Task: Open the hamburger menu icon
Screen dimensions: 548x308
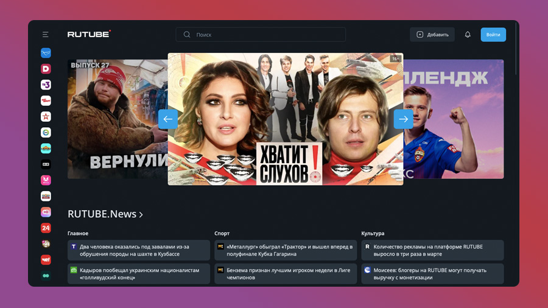Action: click(x=46, y=34)
